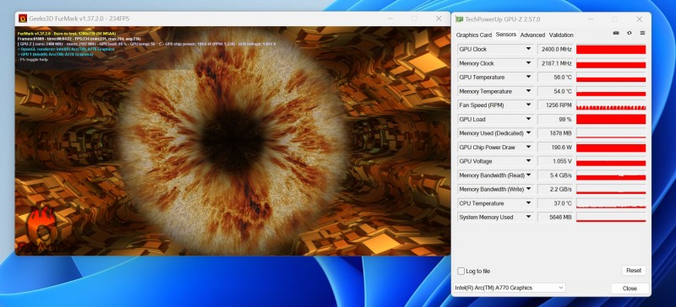Go to the Validation tab
676x307 pixels.
point(561,35)
